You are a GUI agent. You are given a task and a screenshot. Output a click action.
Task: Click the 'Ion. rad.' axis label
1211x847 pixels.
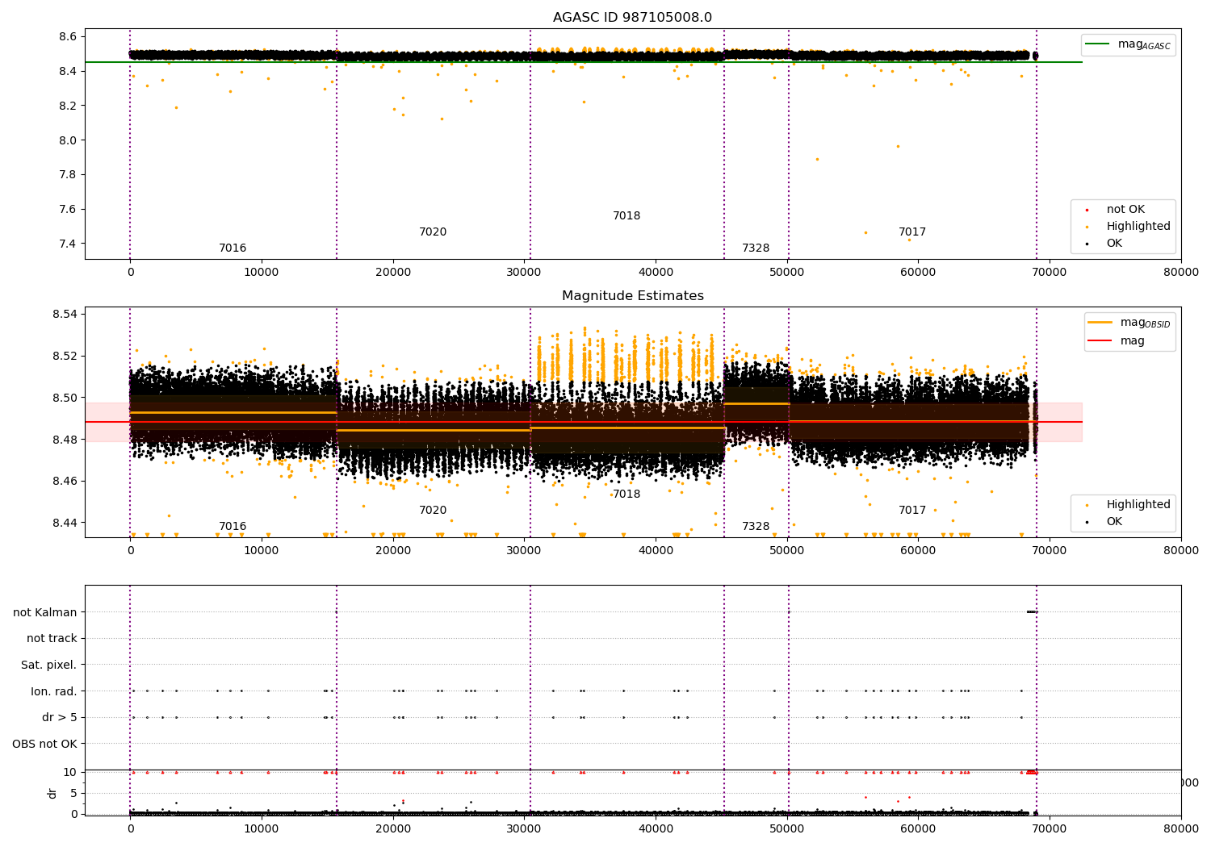[54, 691]
